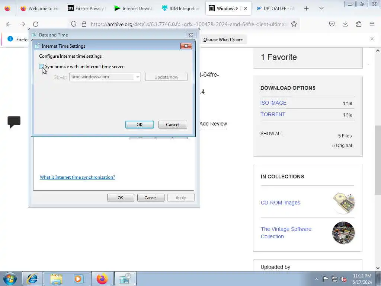The image size is (381, 286).
Task: Open Windows Explorer from taskbar
Action: click(x=56, y=279)
